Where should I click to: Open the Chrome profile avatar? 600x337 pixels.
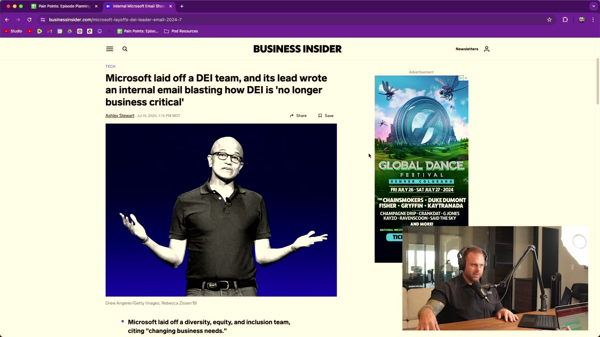click(x=582, y=20)
